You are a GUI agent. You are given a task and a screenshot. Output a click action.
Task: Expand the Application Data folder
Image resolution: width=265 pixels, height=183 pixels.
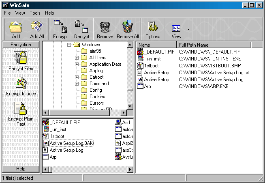tap(77, 65)
